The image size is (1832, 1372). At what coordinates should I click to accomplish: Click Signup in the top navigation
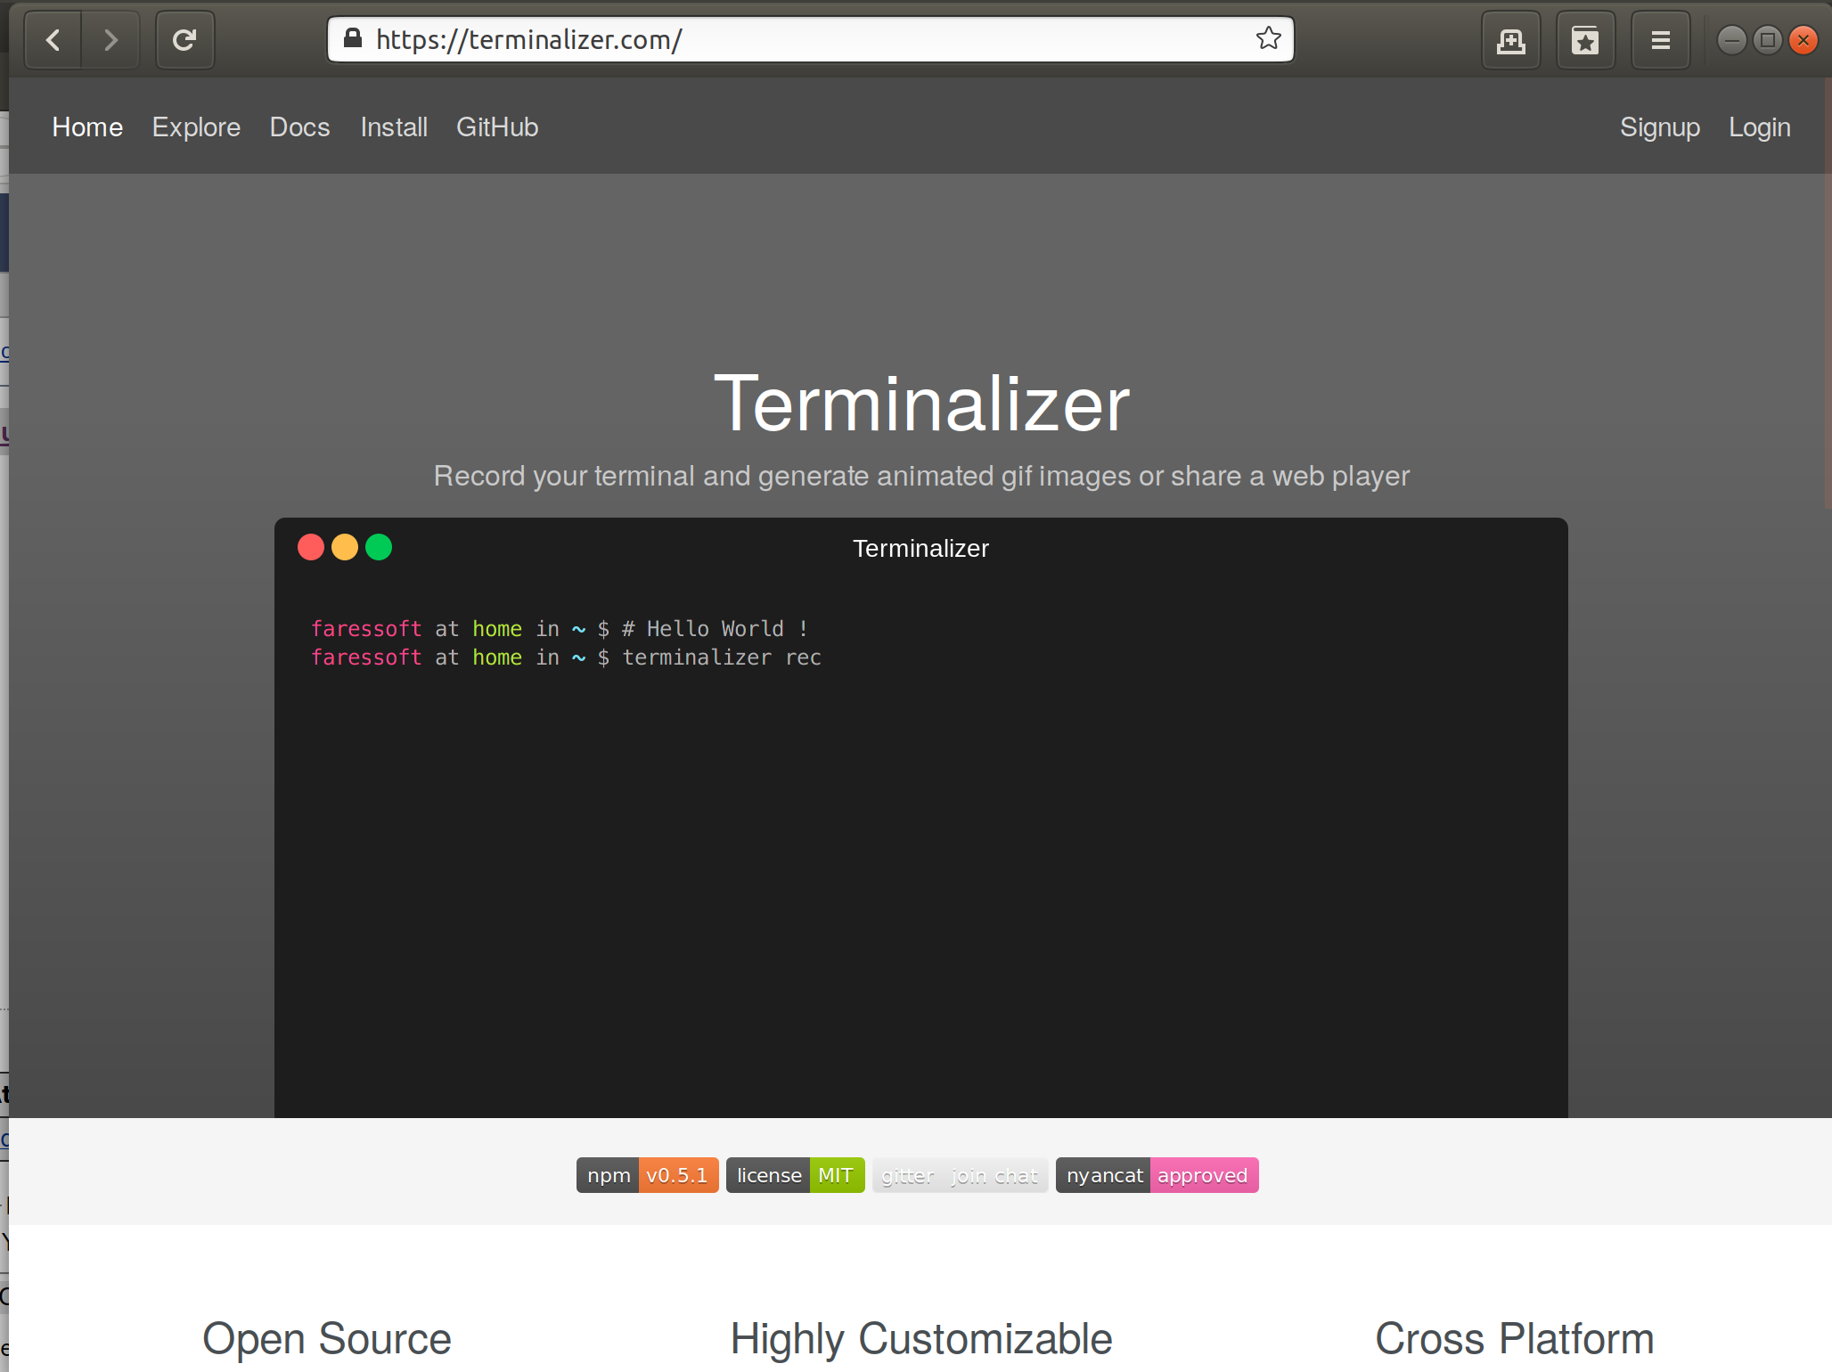click(x=1660, y=127)
